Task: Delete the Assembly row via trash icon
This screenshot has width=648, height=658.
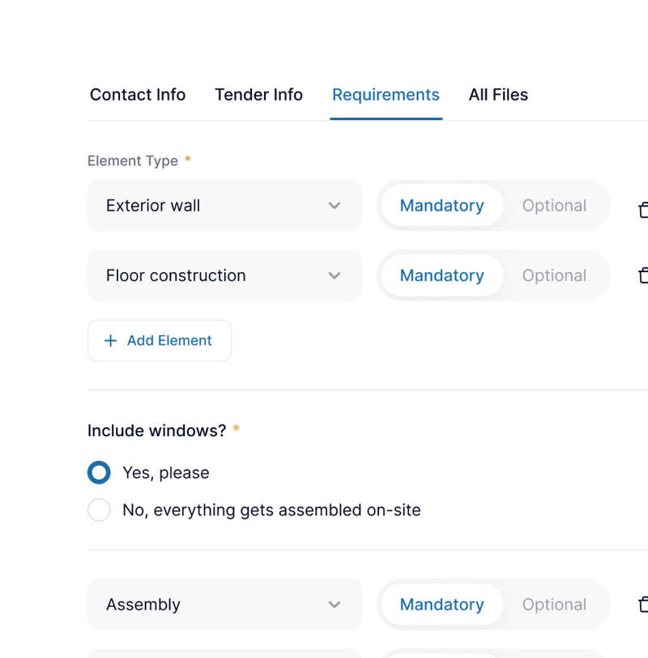Action: pos(642,605)
